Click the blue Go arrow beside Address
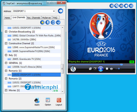 coord(61,11)
